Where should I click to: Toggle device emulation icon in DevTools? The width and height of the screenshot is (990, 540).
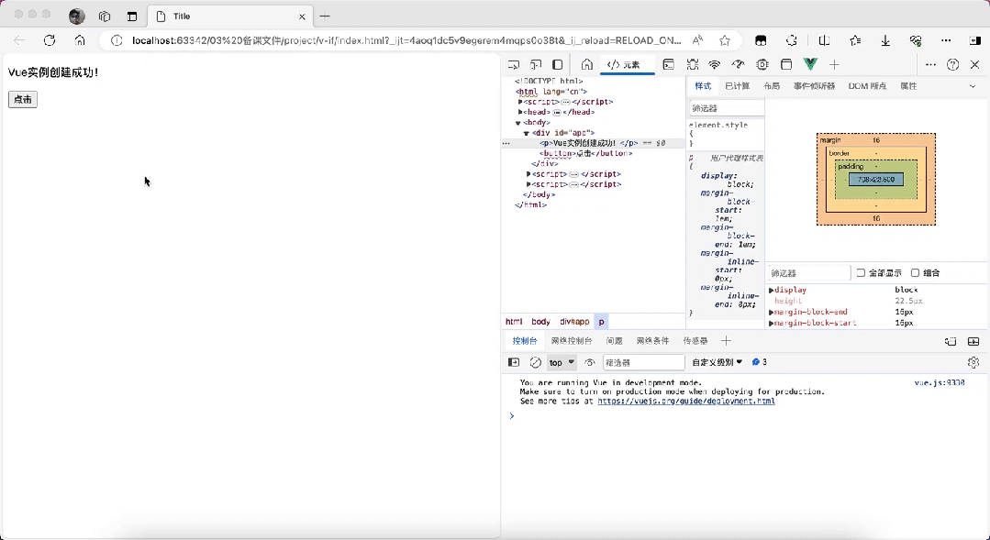click(536, 64)
